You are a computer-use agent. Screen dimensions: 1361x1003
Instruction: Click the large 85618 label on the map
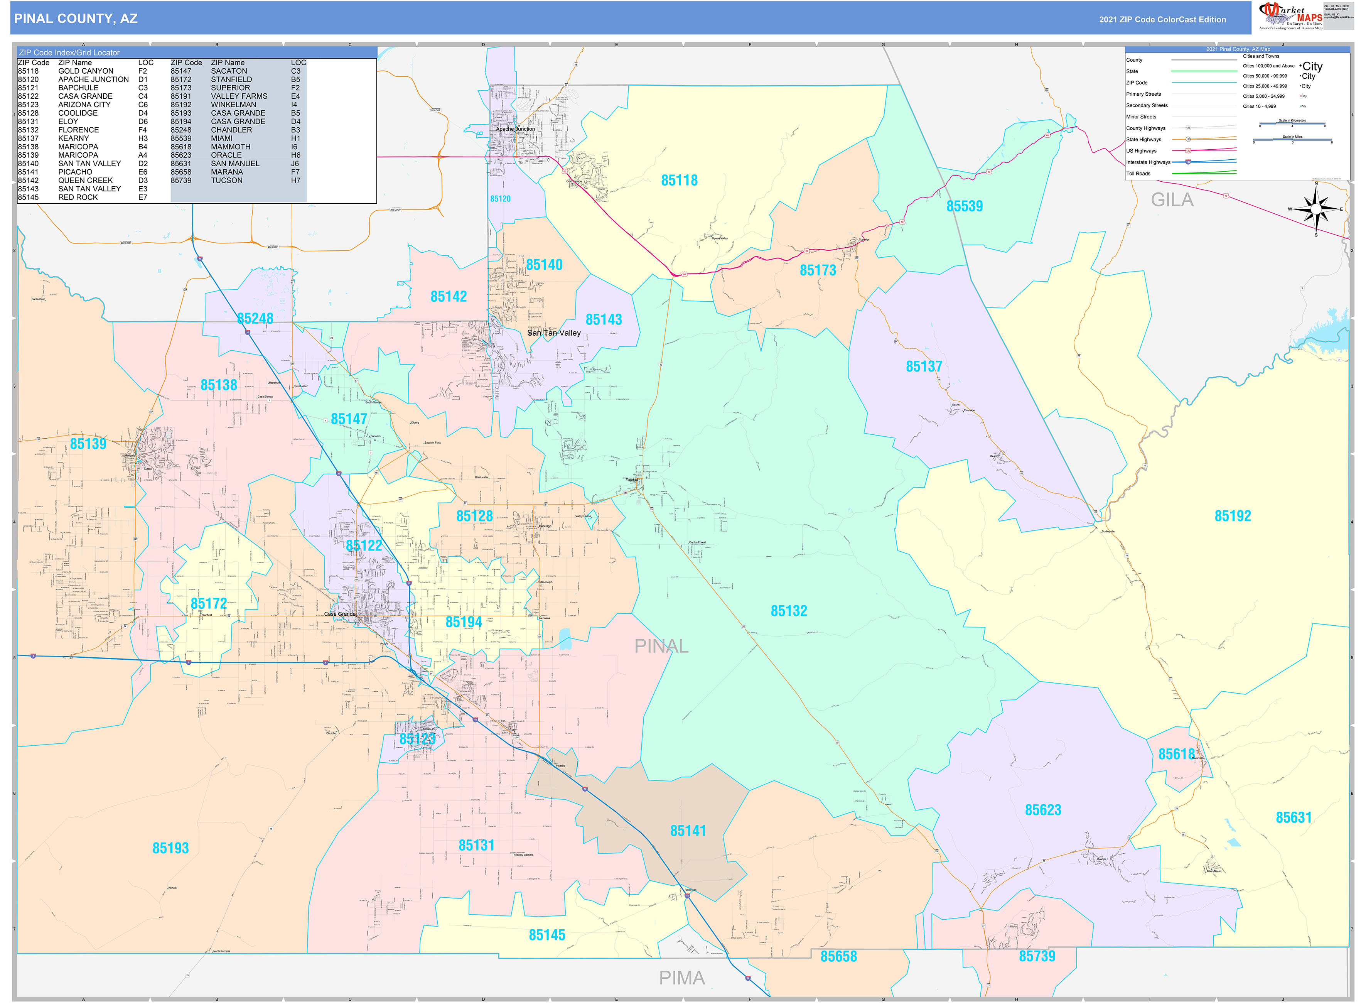pos(1176,755)
